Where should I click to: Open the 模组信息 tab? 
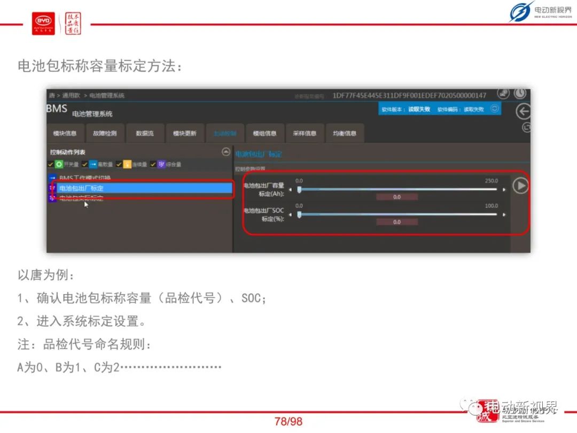click(264, 133)
